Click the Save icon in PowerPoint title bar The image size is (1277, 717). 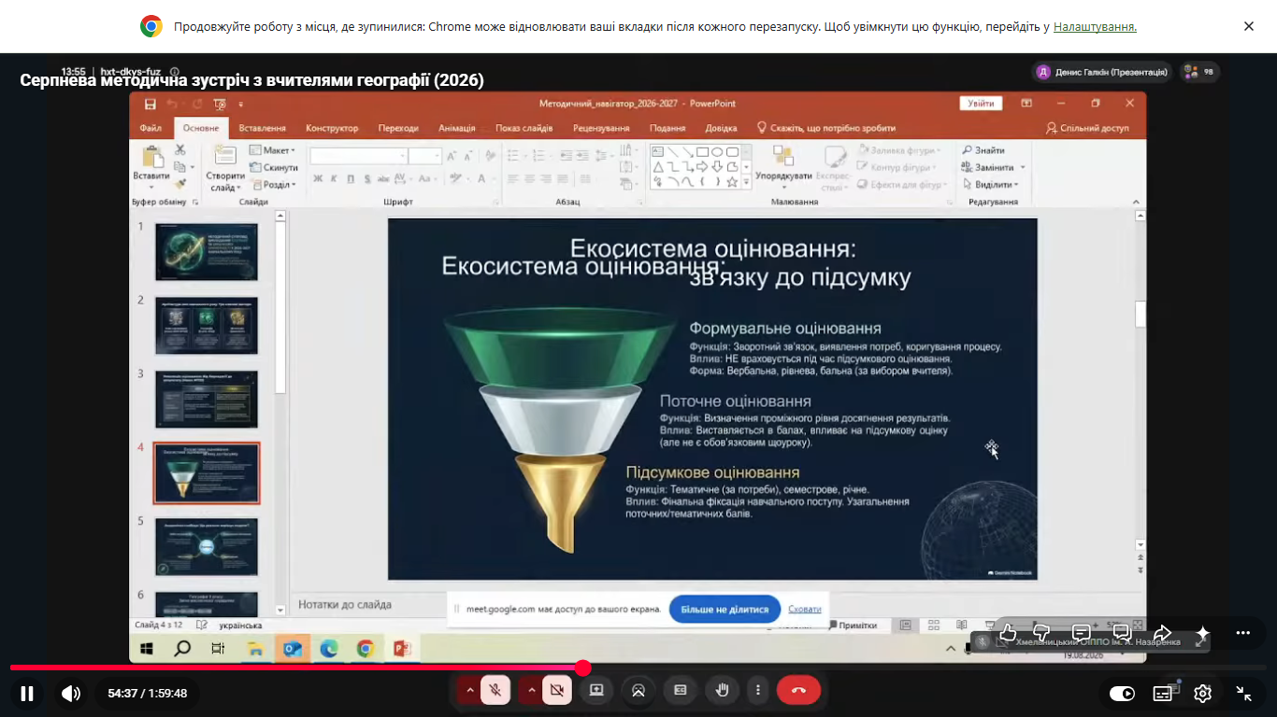tap(150, 104)
